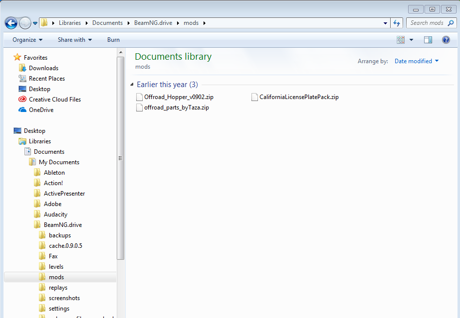Go back with the Back arrow button
This screenshot has width=460, height=318.
coord(11,23)
